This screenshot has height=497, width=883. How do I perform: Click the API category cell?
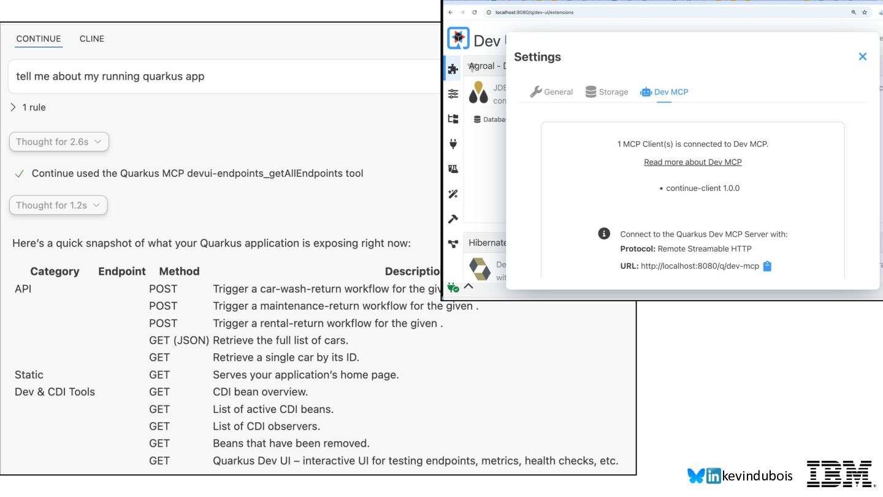(x=23, y=288)
